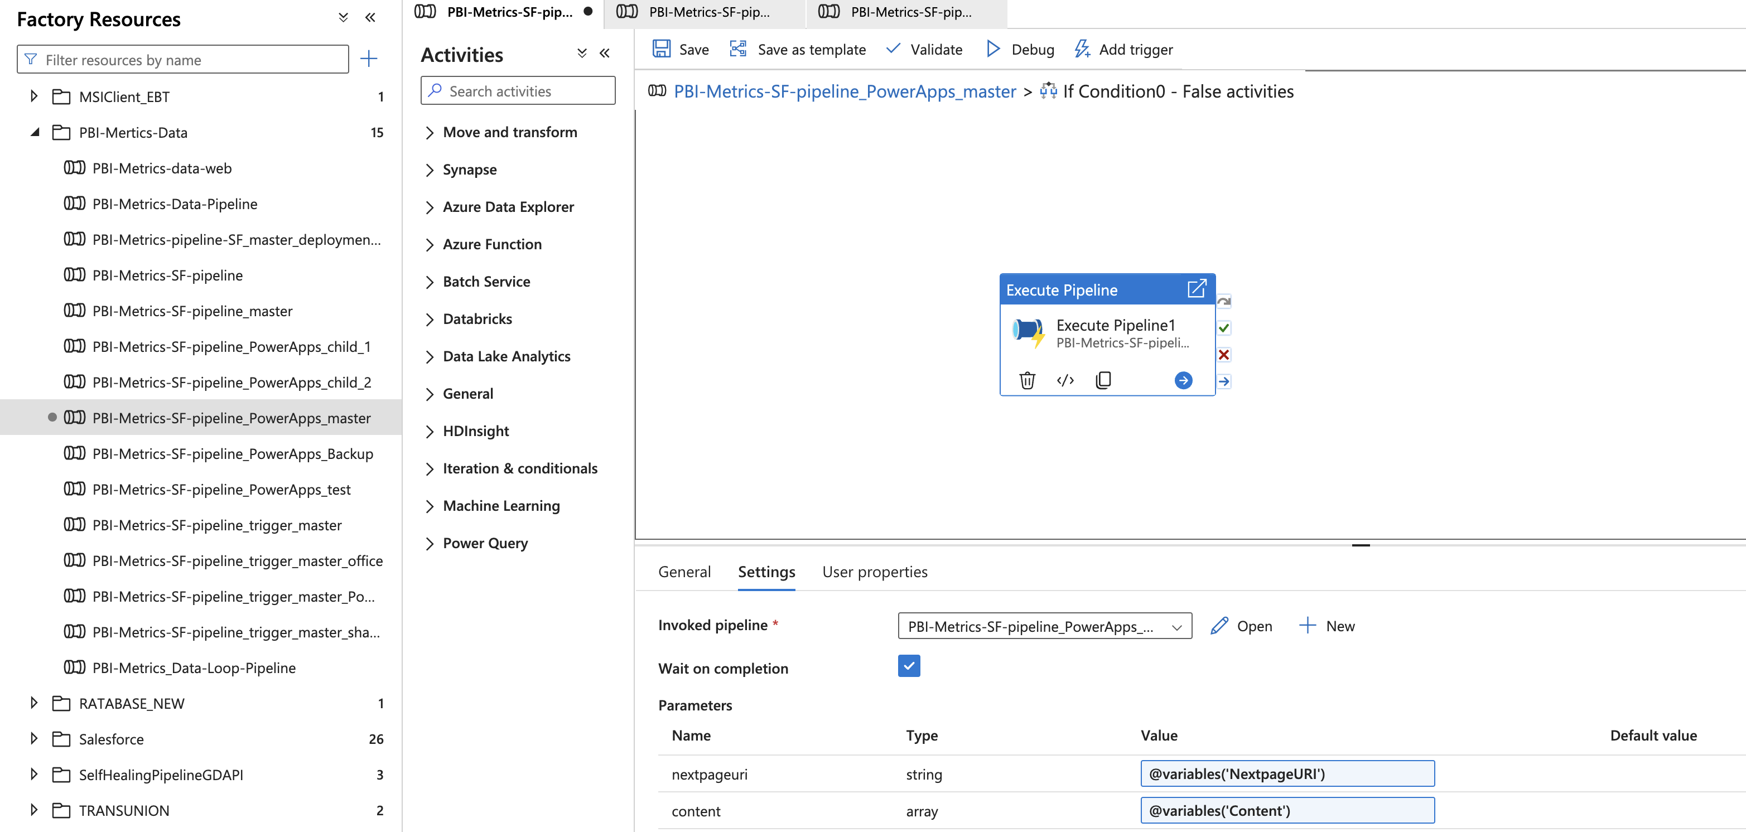Open Invoked pipeline dropdown
Viewport: 1746px width, 832px height.
point(1044,626)
